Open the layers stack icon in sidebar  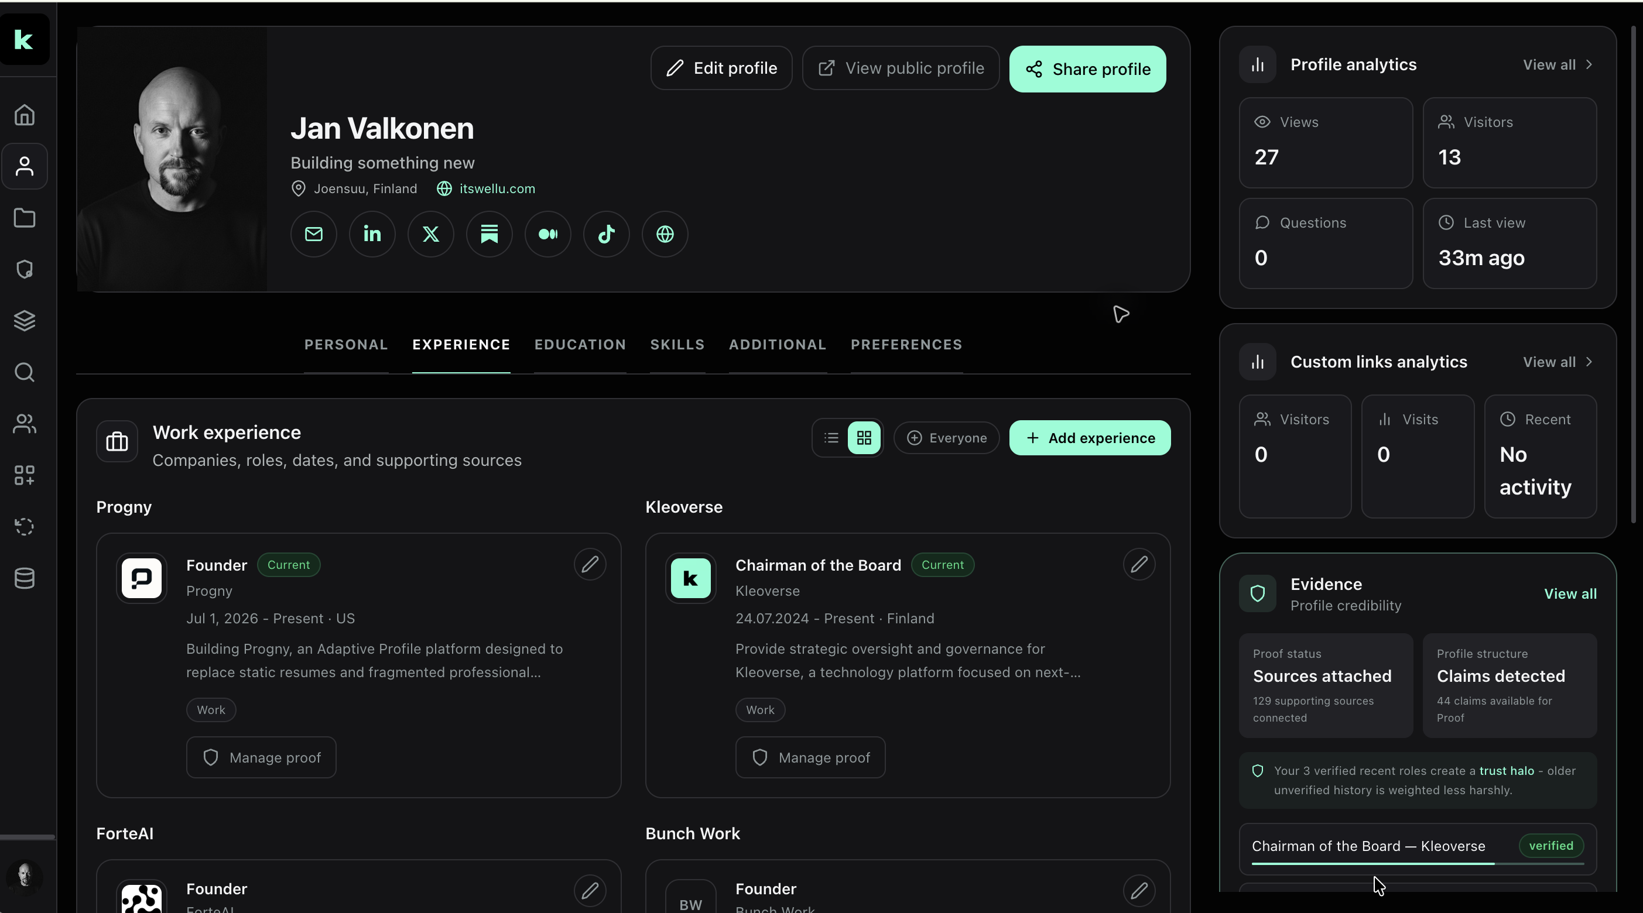point(24,321)
